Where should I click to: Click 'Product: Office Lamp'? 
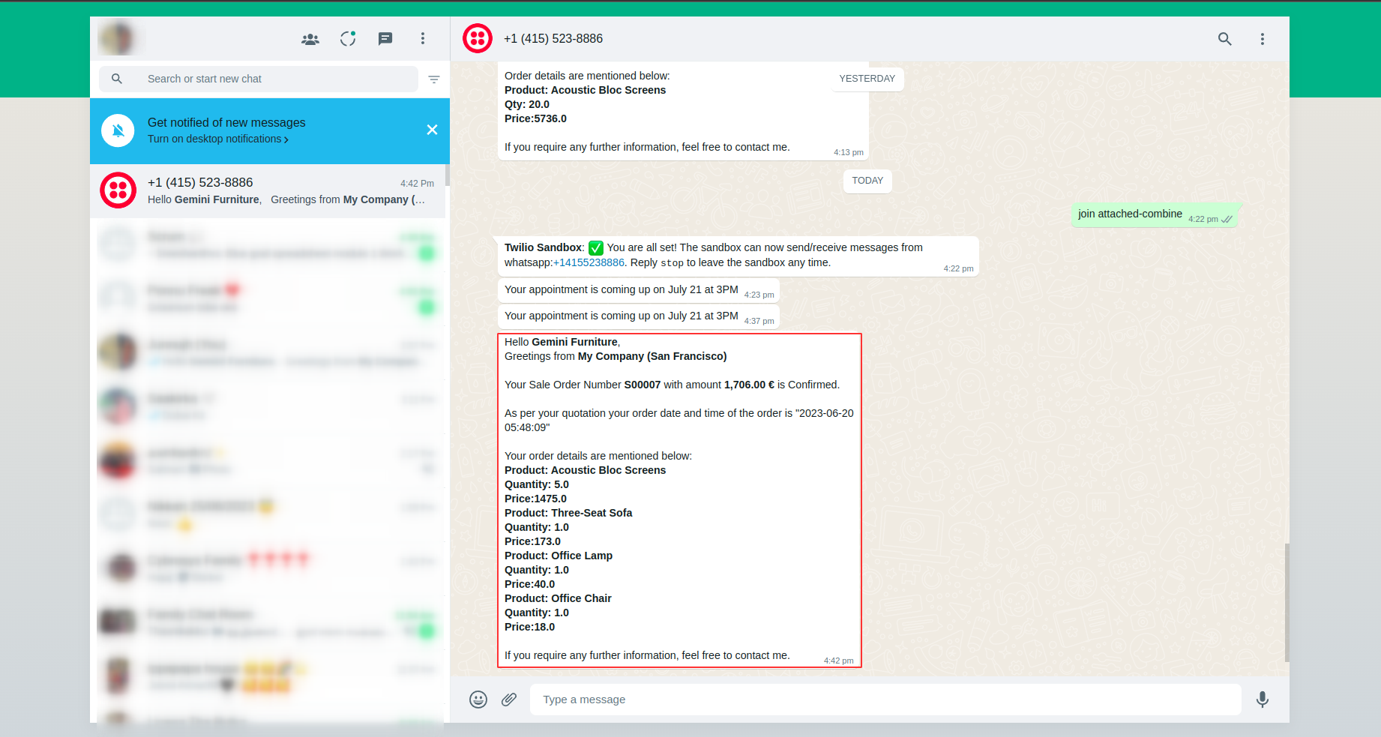[x=559, y=556]
